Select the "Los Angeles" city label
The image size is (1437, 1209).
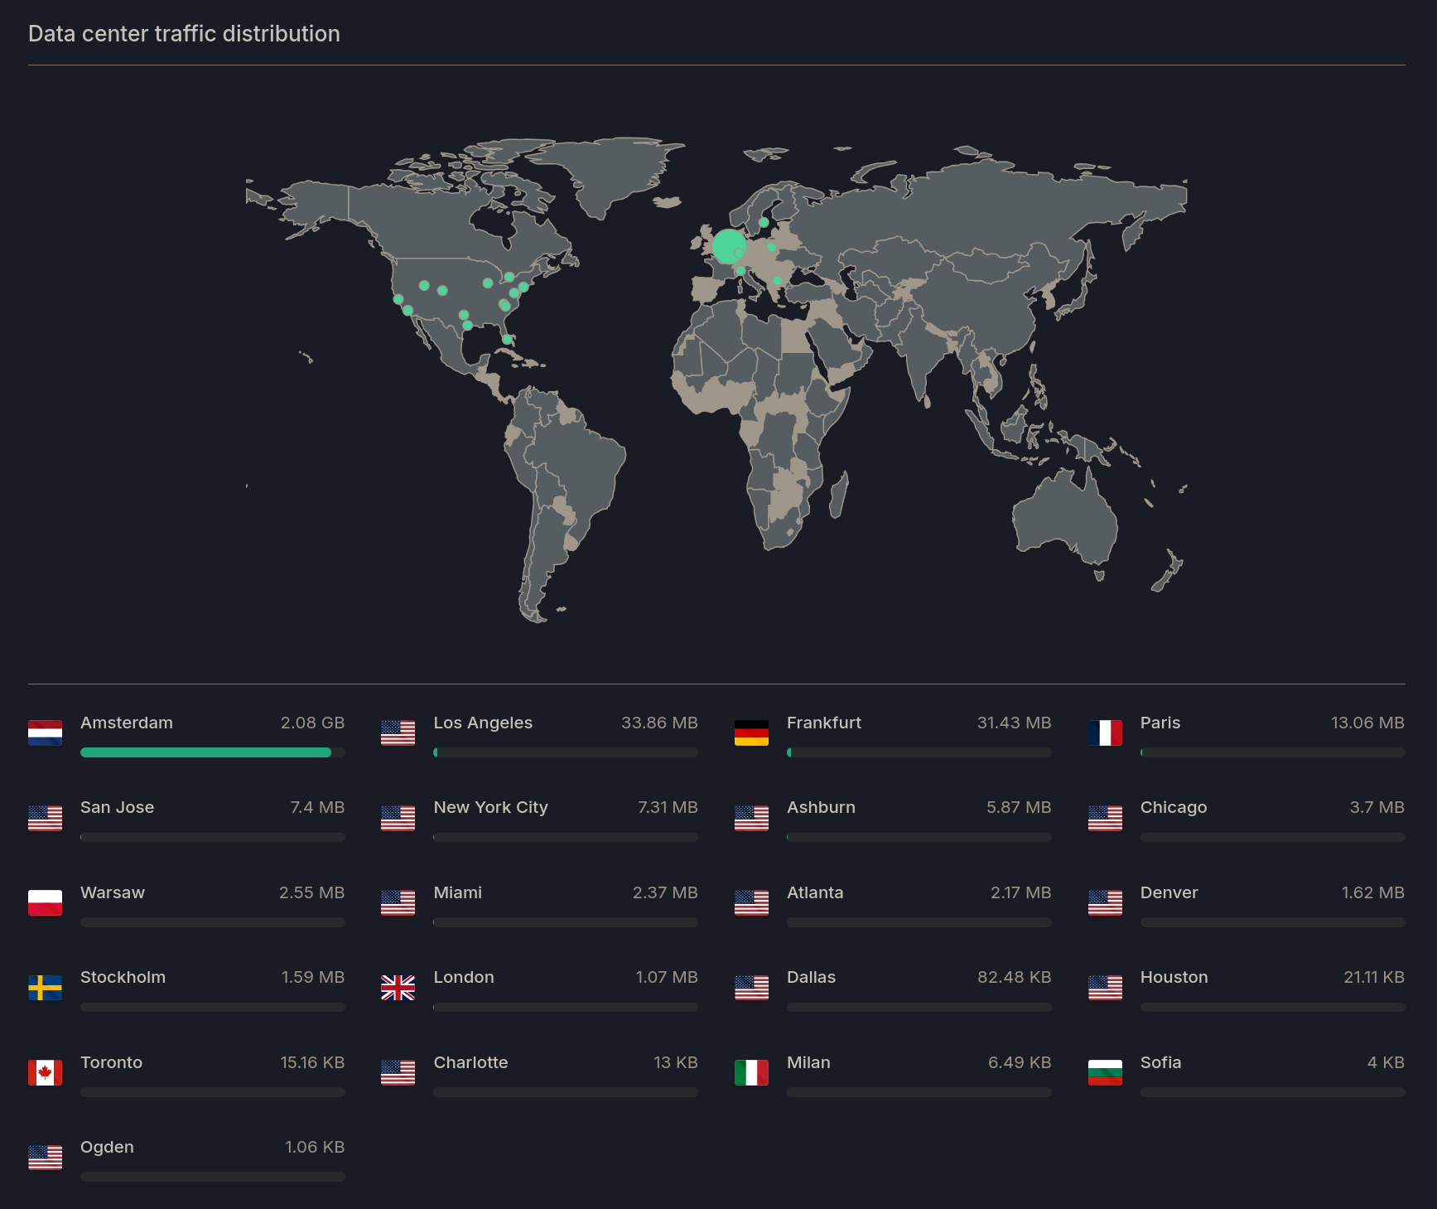tap(483, 723)
